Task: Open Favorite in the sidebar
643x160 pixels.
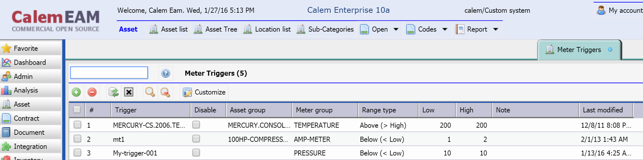Action: pyautogui.click(x=30, y=48)
